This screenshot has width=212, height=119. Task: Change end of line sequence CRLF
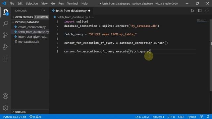tap(181, 117)
